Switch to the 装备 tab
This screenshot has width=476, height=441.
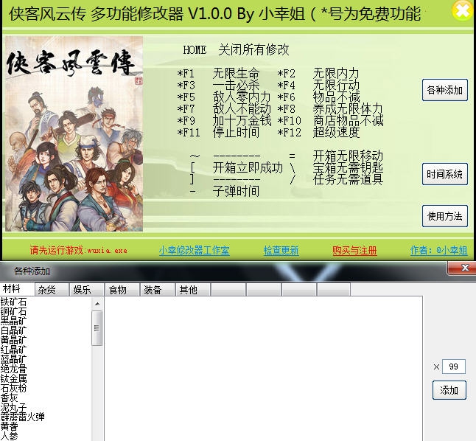(157, 290)
